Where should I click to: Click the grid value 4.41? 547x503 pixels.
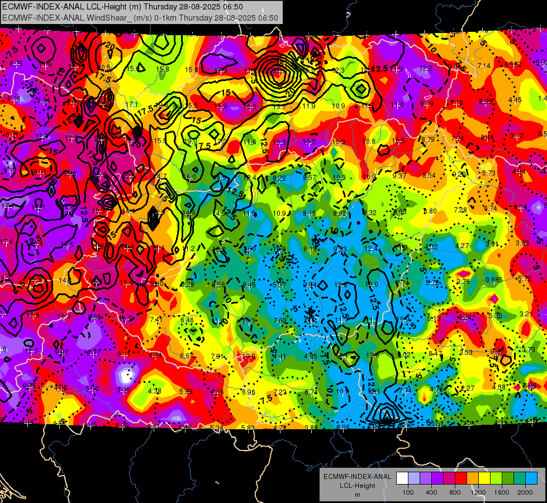pos(279,357)
